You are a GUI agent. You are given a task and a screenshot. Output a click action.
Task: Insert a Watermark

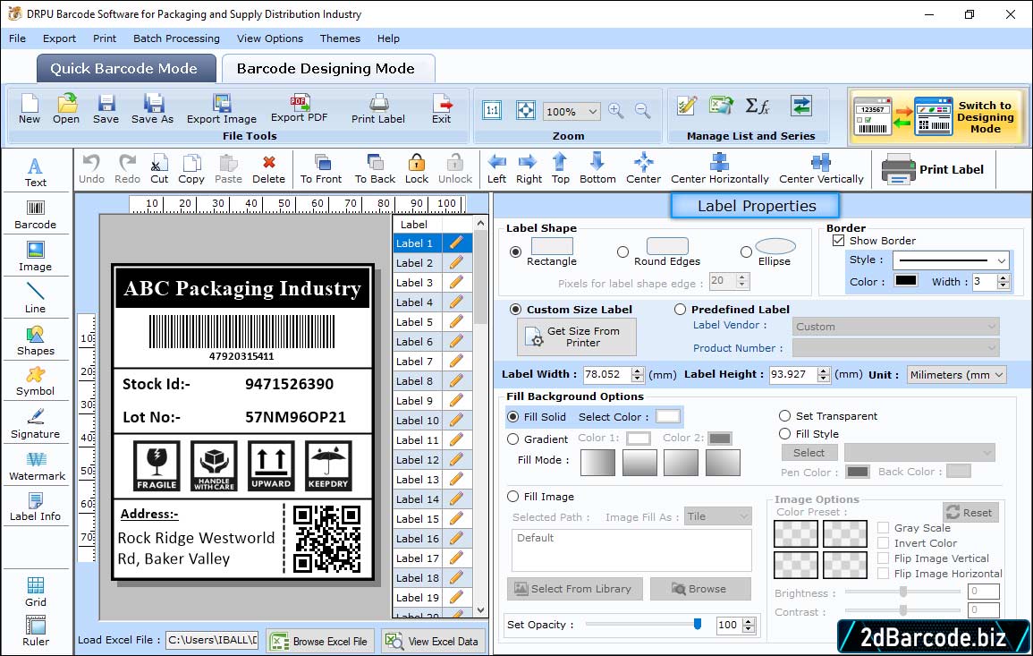click(x=37, y=465)
